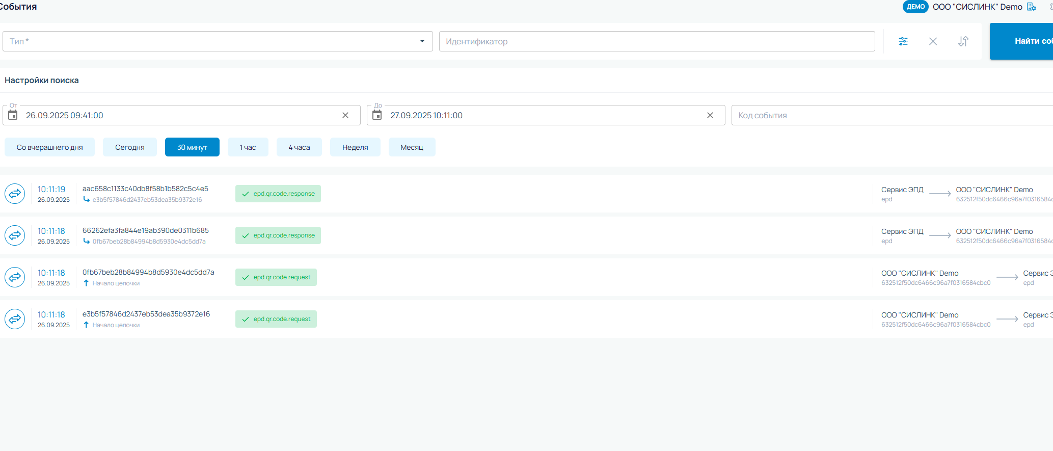Clear search with the X icon beside the sliders
The height and width of the screenshot is (451, 1053).
point(933,41)
